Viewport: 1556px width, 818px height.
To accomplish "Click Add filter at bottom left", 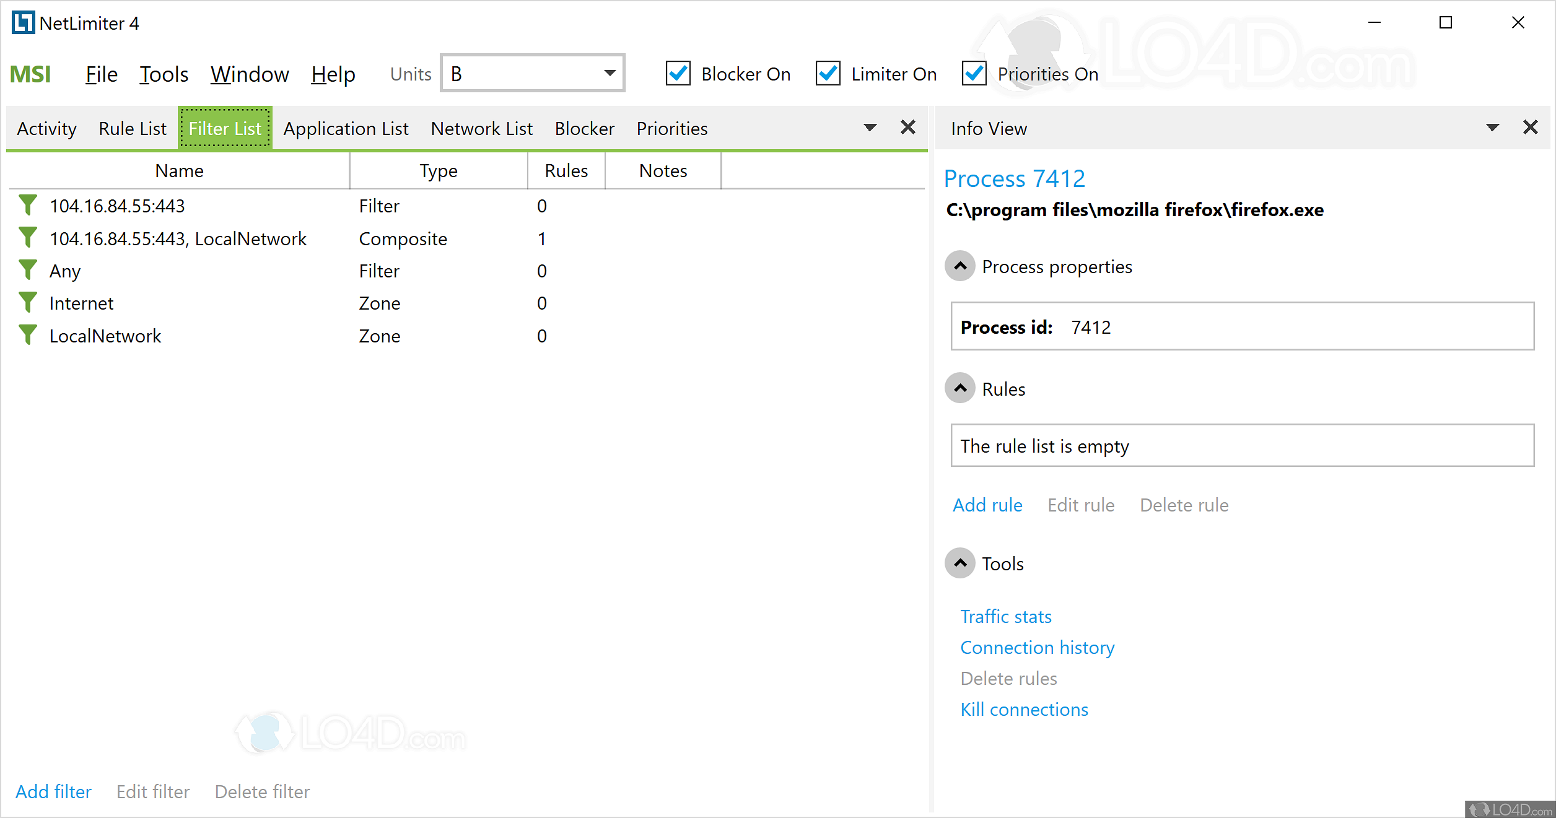I will 53,791.
